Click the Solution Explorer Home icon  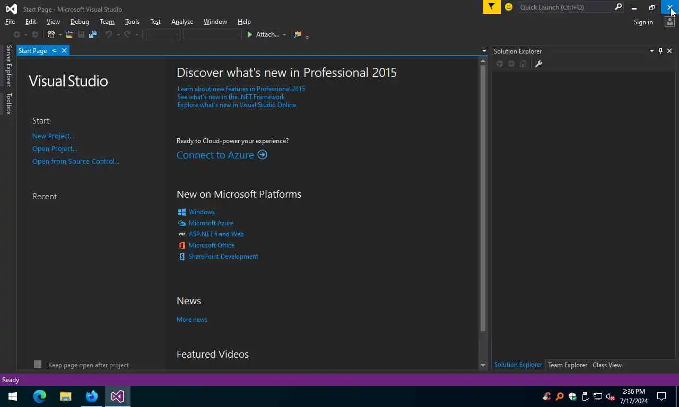click(x=523, y=64)
